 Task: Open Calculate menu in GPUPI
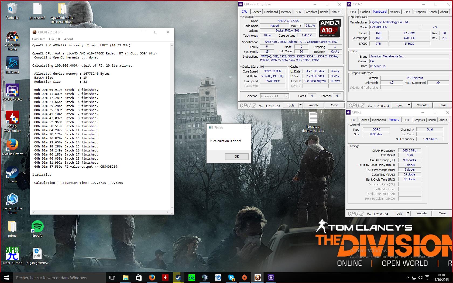[39, 39]
